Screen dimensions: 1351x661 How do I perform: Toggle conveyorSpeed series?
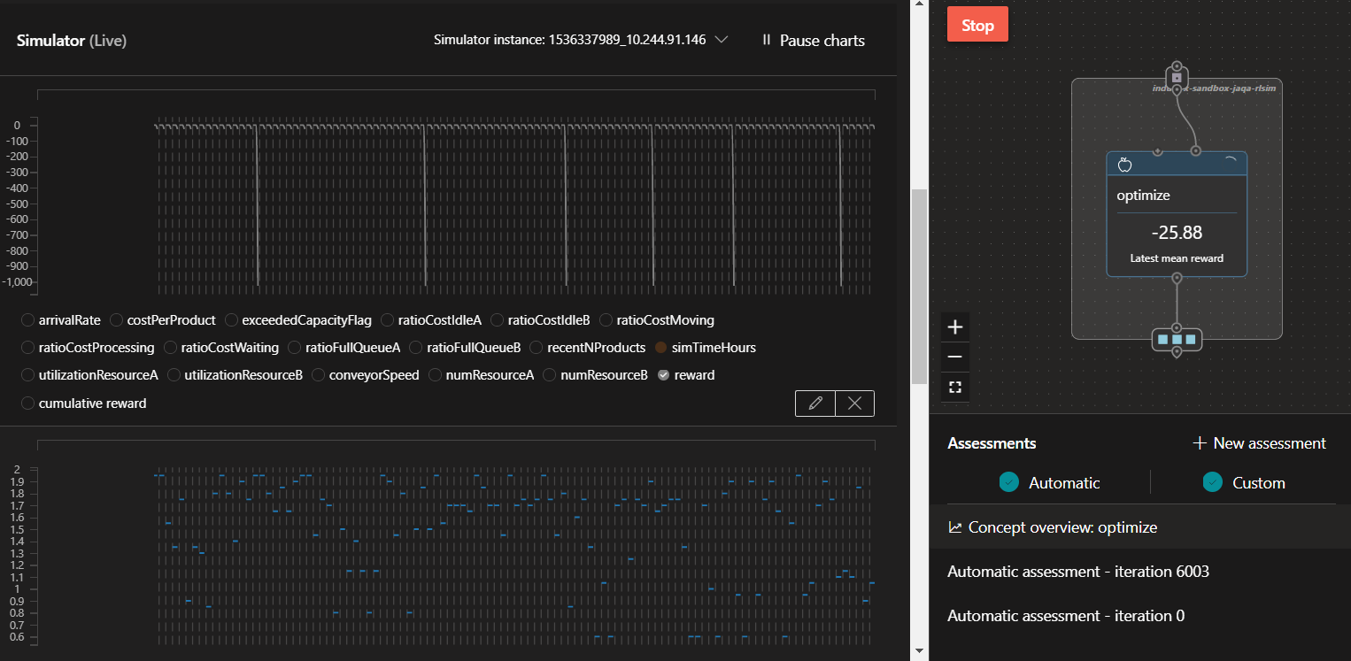pos(319,375)
